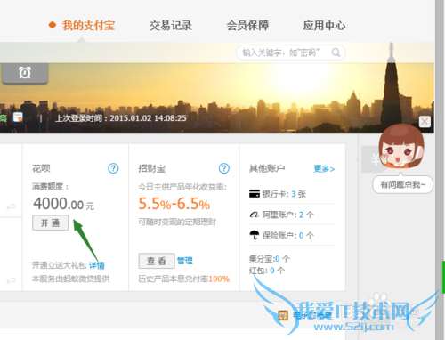Open 更多 other accounts link
Viewport: 445px width, 340px height.
pos(324,169)
